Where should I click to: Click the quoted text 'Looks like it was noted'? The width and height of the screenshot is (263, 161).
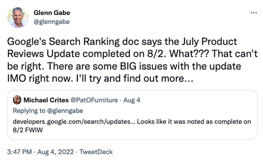171,121
